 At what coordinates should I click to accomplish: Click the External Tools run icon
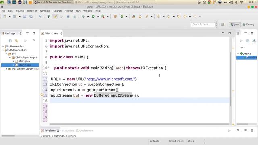(x=103, y=17)
